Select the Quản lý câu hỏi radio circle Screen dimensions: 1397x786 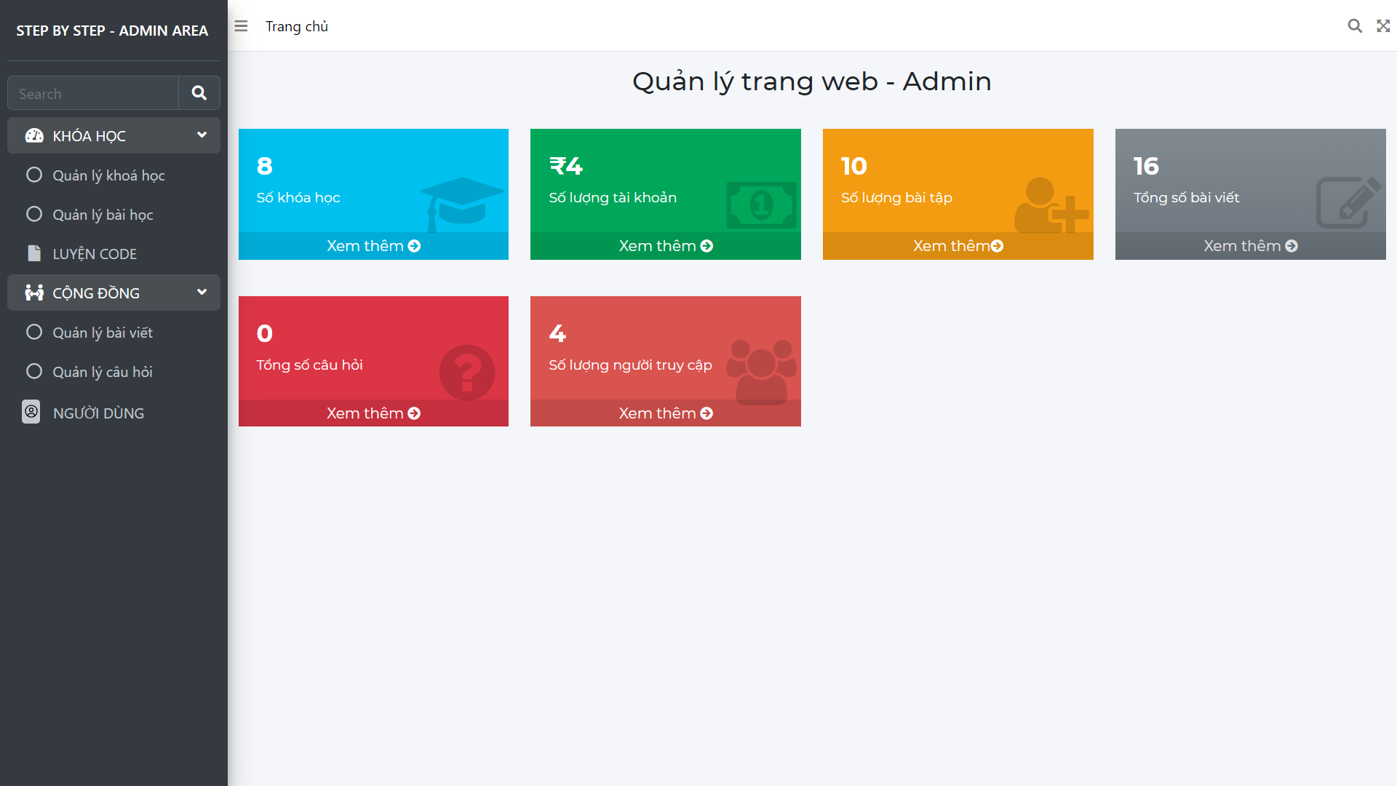[x=33, y=371]
